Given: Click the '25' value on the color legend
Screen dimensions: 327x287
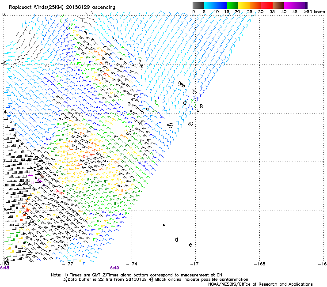Looking at the screenshot, I should point(250,11).
